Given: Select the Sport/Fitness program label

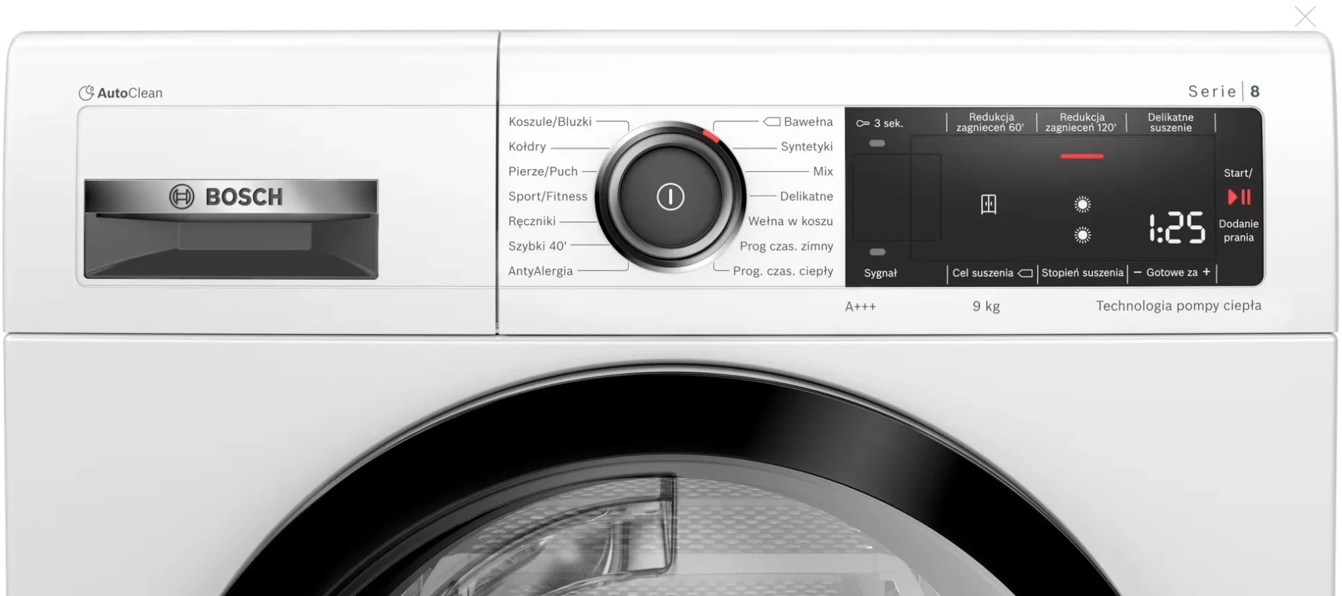Looking at the screenshot, I should point(548,197).
